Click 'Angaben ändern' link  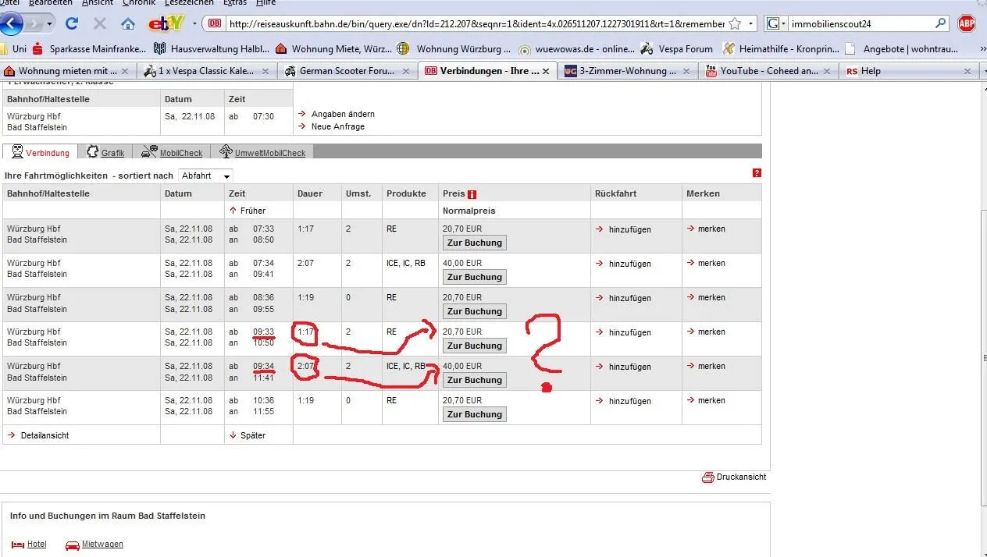tap(343, 114)
